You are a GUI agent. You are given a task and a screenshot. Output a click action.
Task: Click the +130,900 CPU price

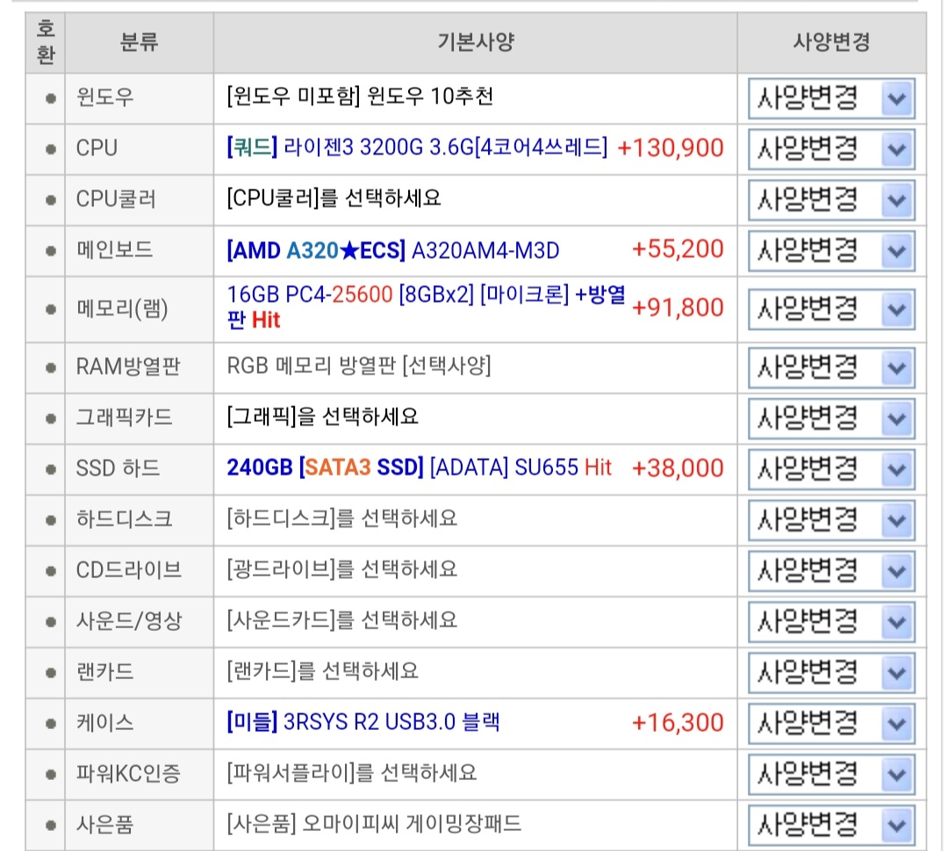pyautogui.click(x=671, y=148)
